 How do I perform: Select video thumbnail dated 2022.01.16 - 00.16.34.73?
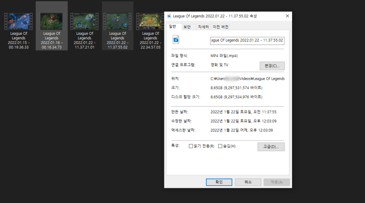(x=51, y=22)
